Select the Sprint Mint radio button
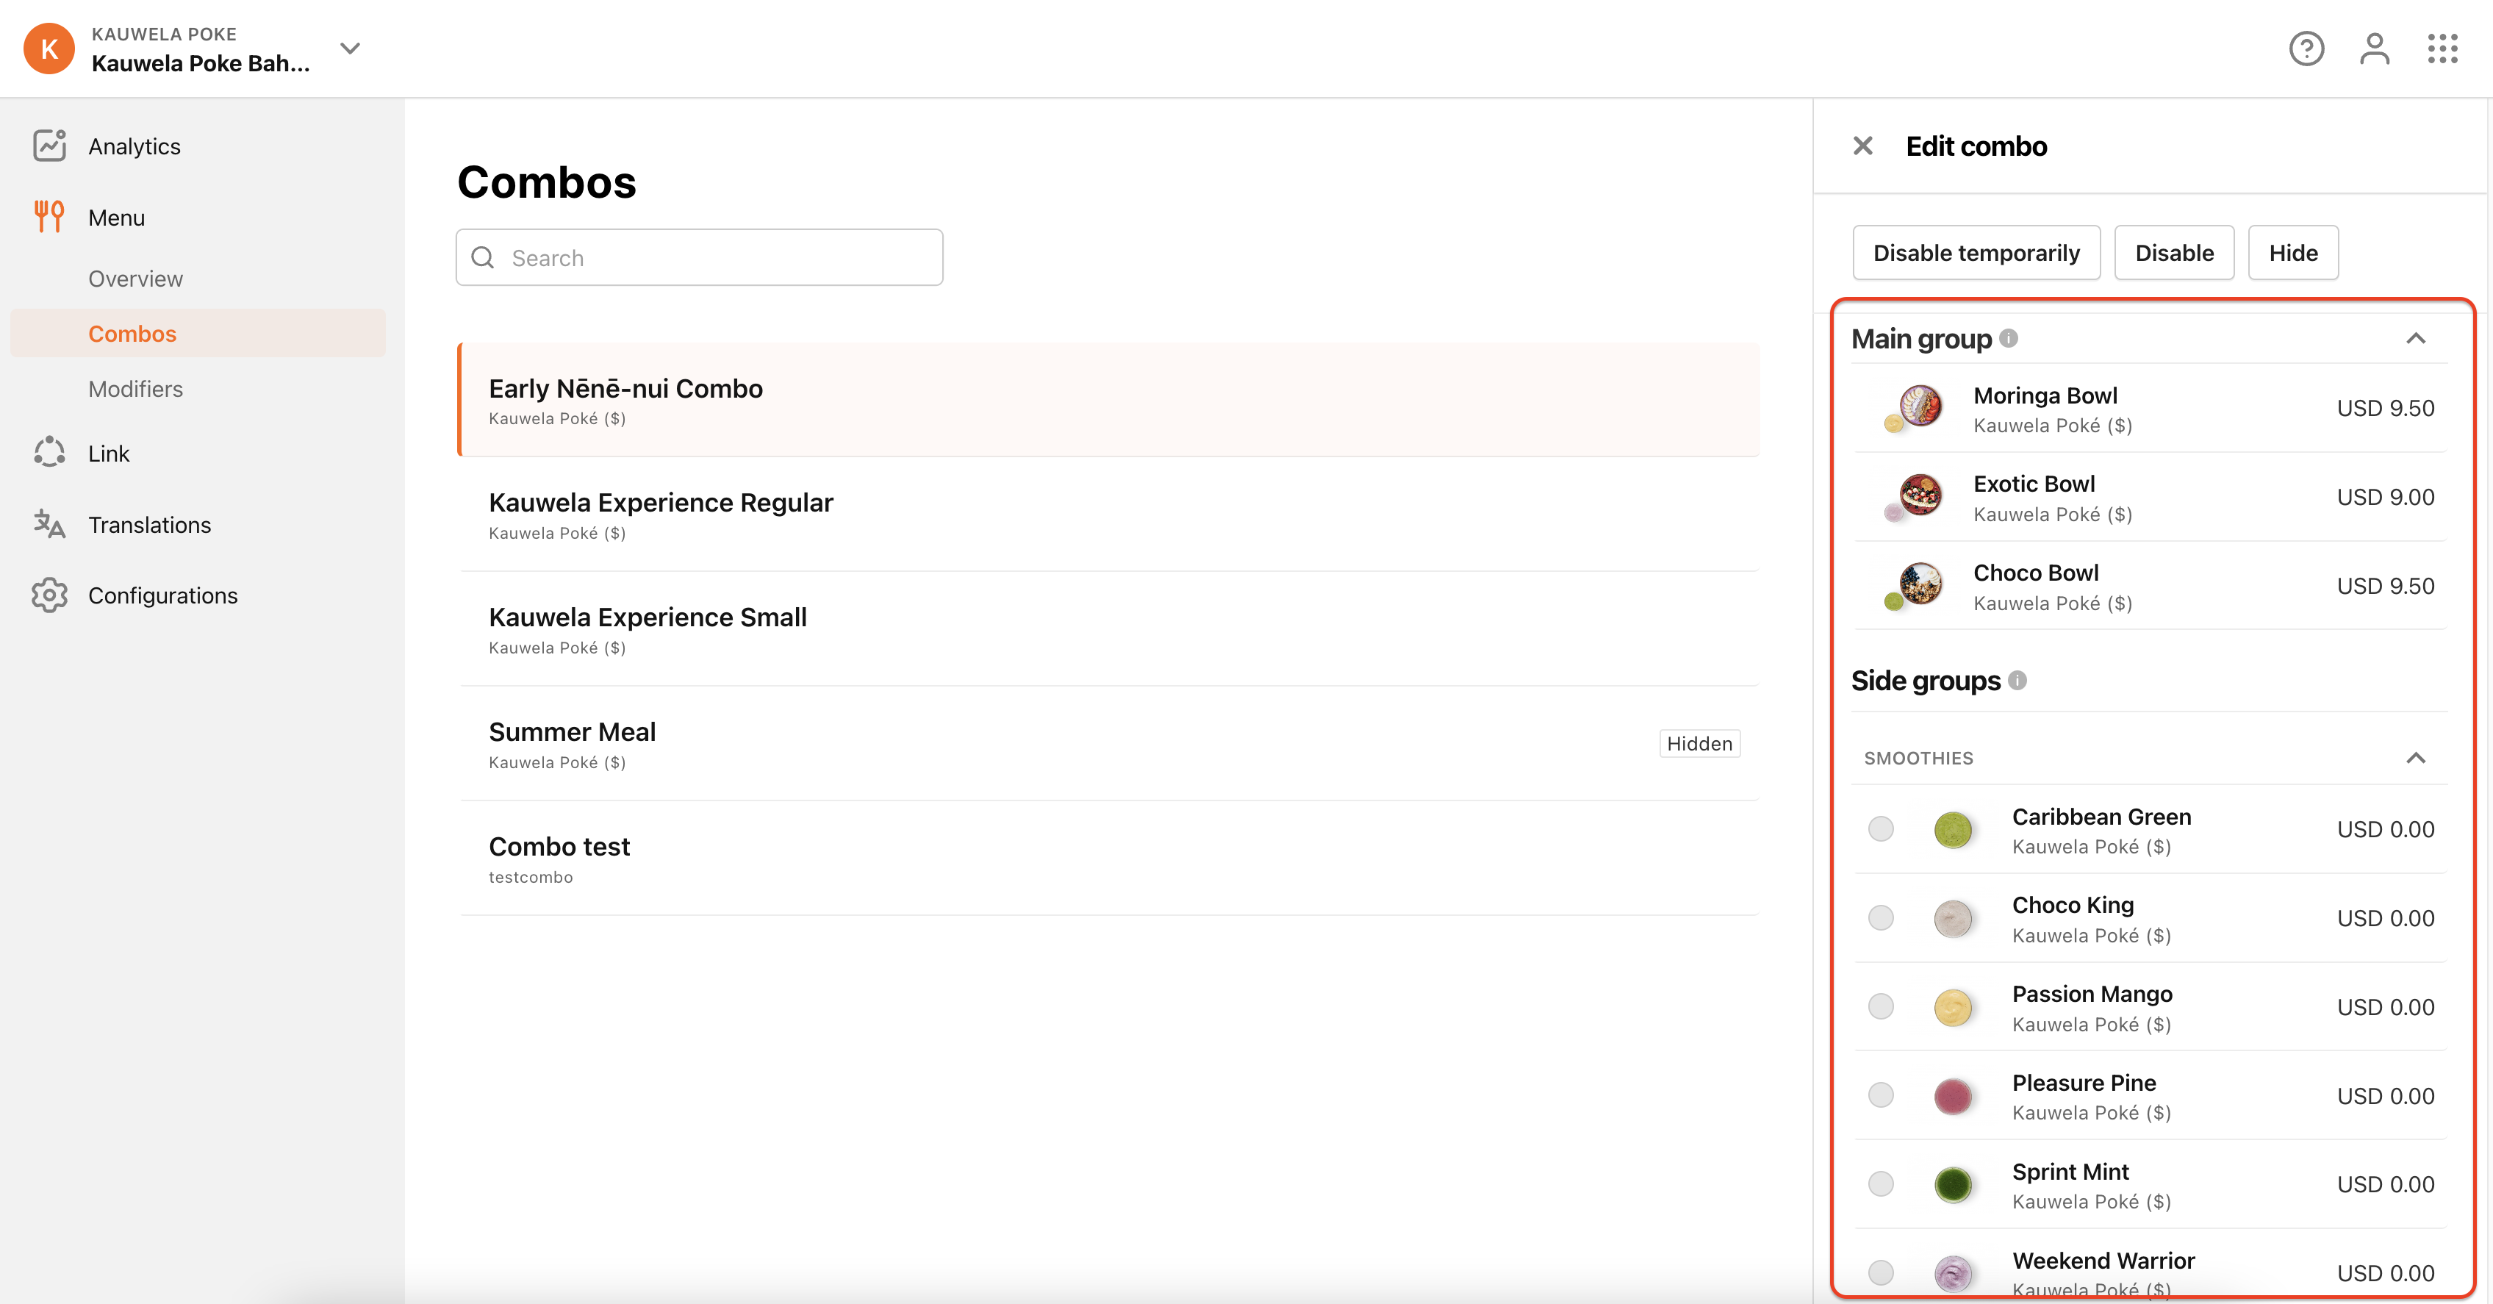 point(1880,1184)
